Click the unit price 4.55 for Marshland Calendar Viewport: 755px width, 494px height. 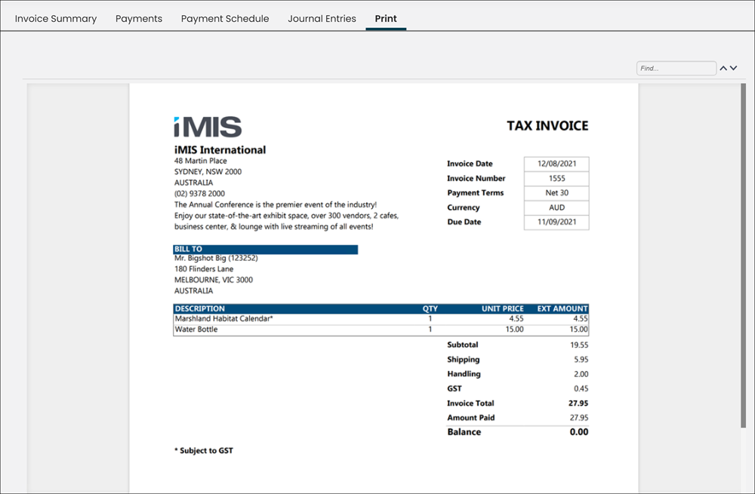pos(516,319)
